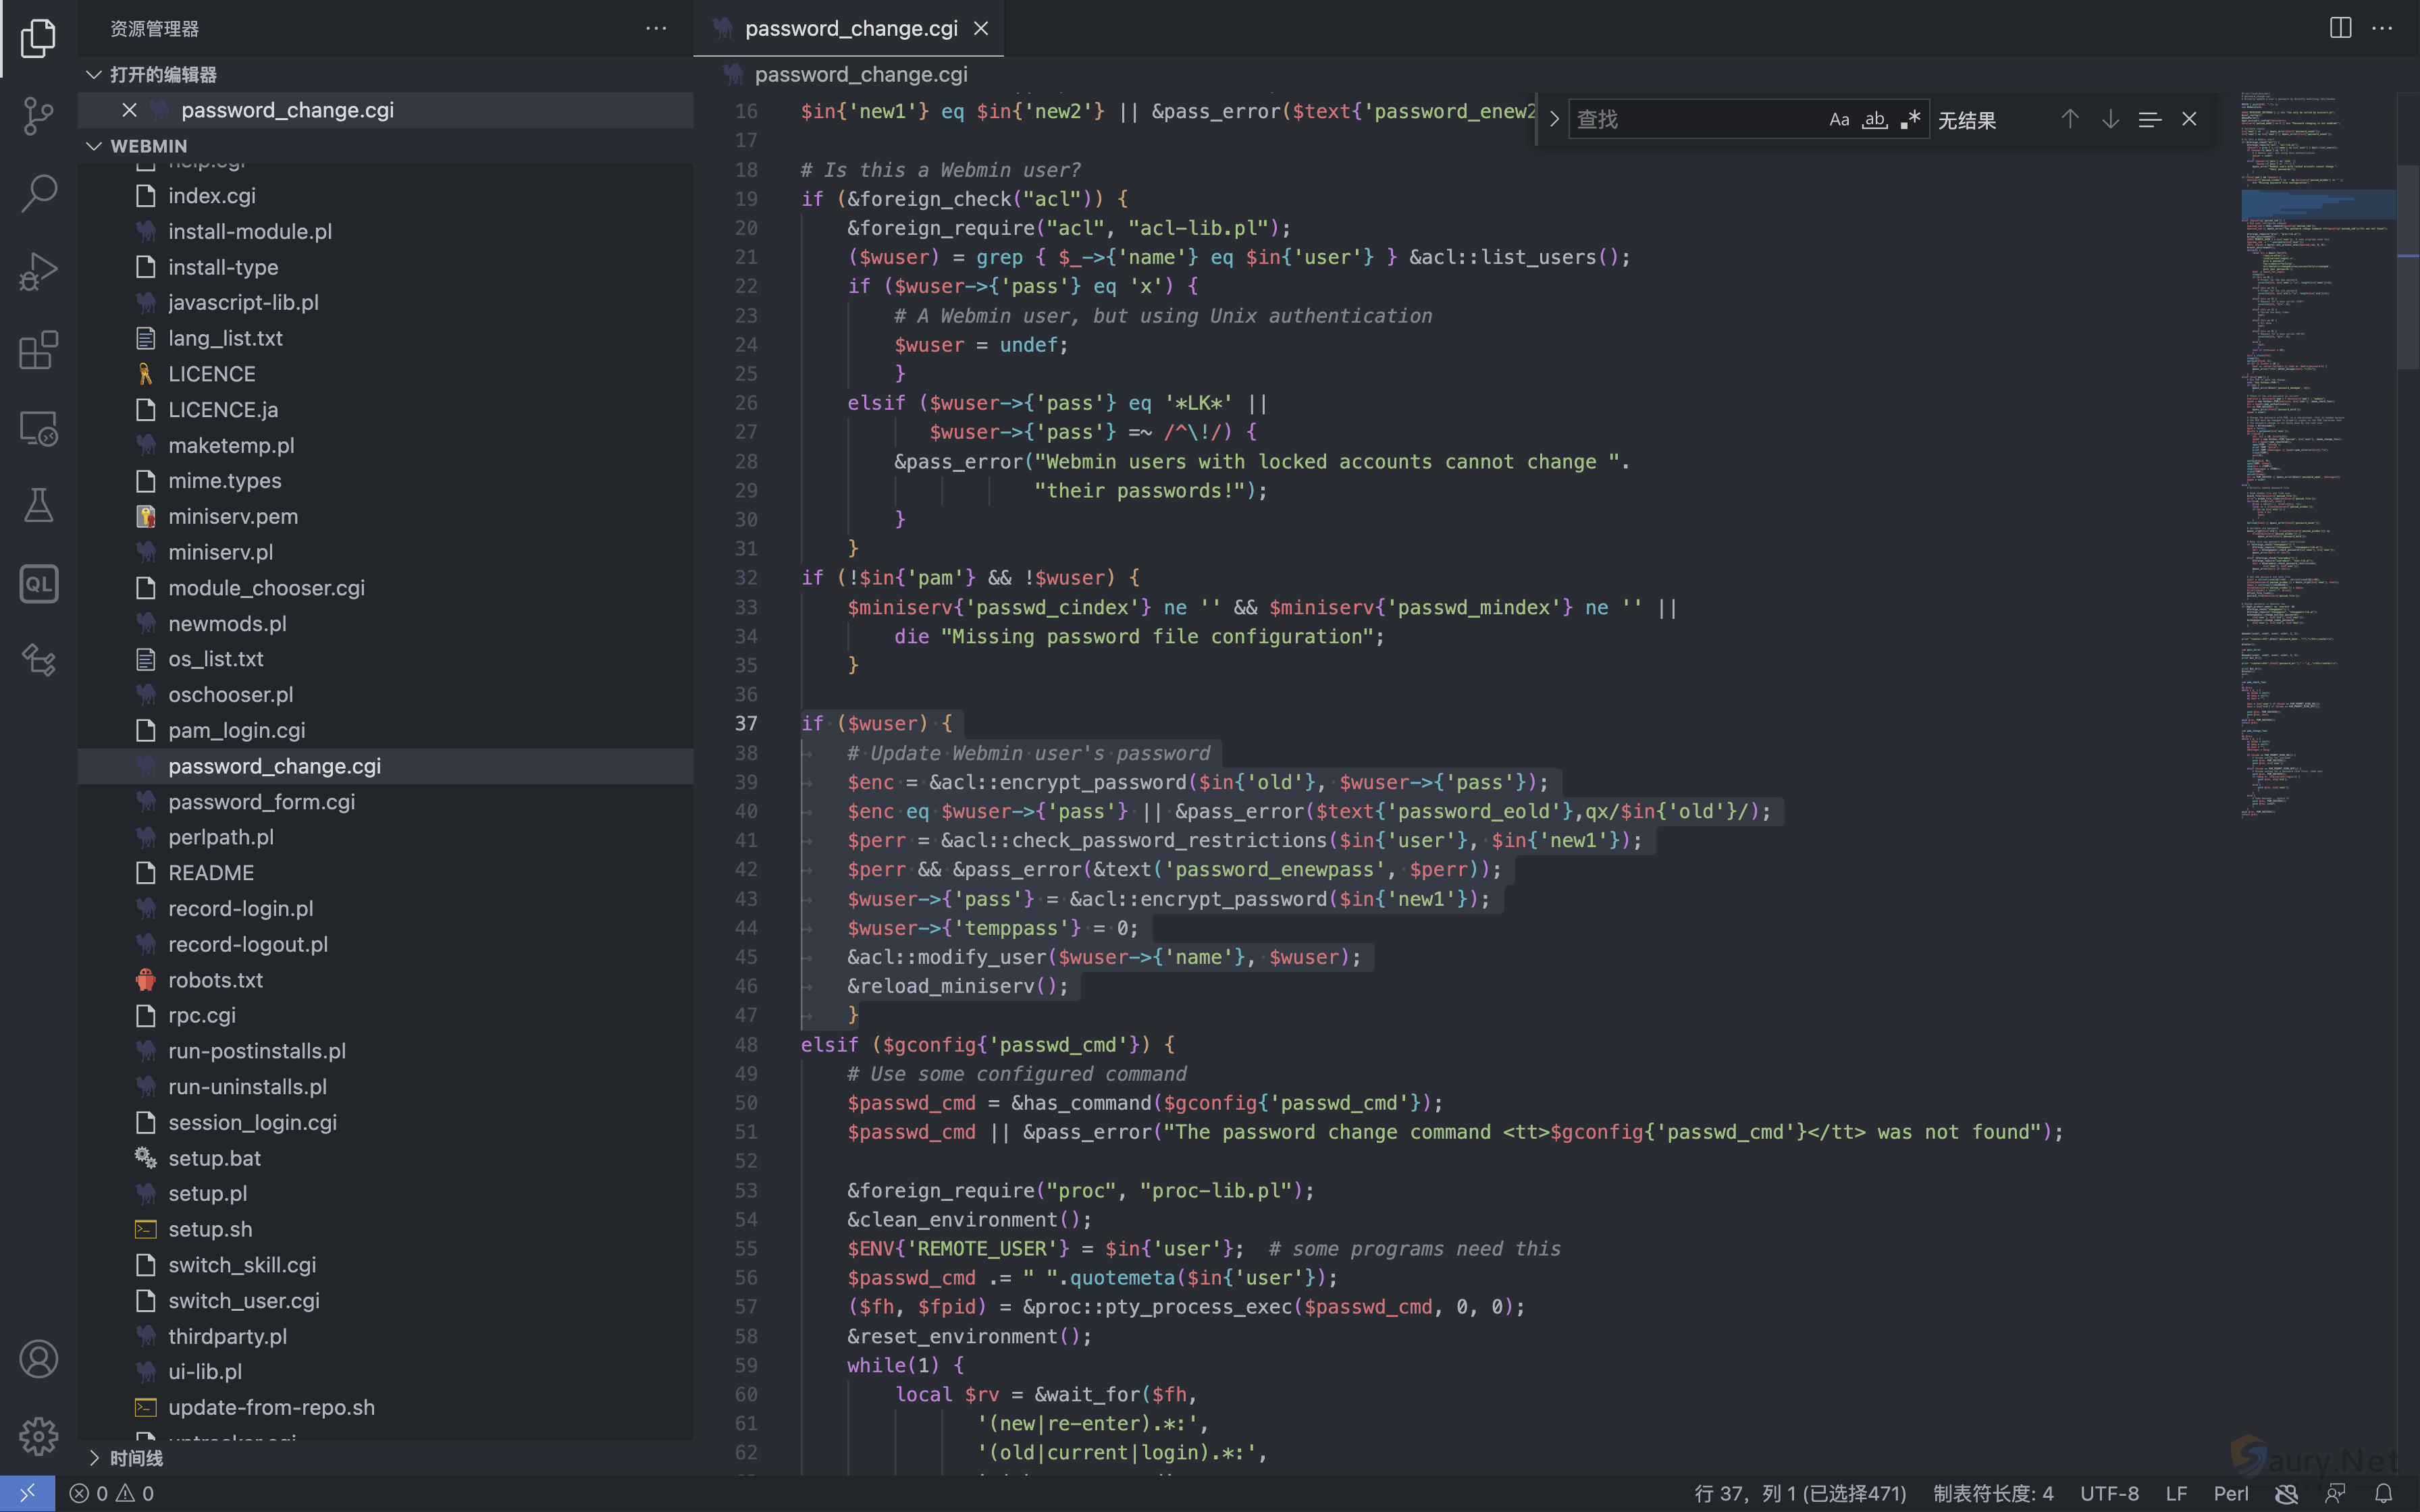Open the Extensions view
2420x1512 pixels.
coord(38,350)
